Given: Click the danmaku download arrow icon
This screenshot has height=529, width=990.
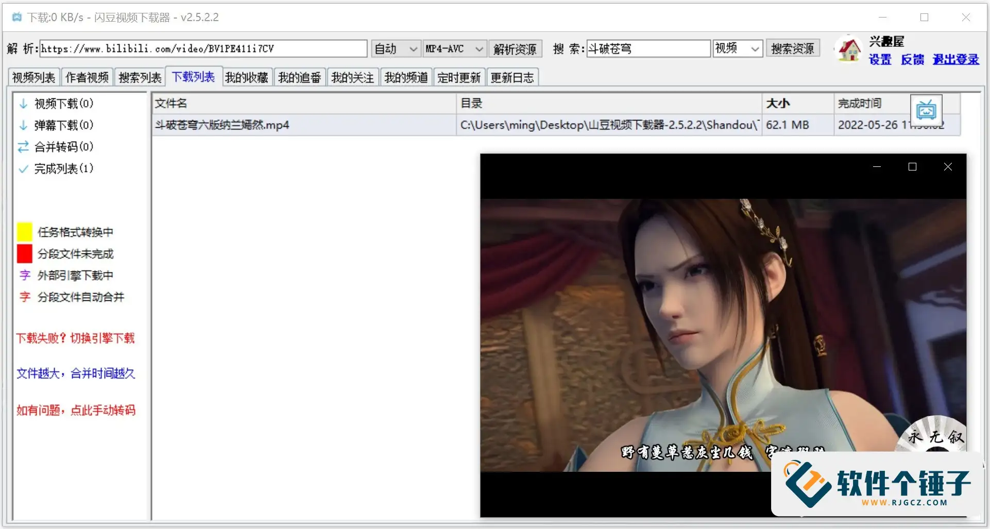Looking at the screenshot, I should pos(23,126).
